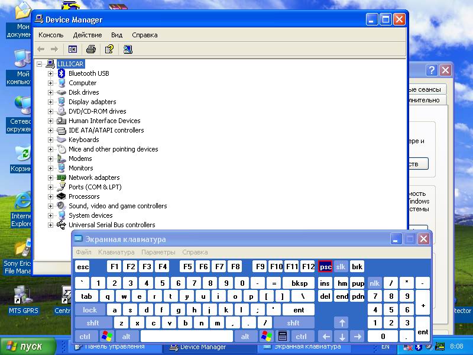Expand the Network adapters node
Image resolution: width=473 pixels, height=355 pixels.
pyautogui.click(x=51, y=177)
